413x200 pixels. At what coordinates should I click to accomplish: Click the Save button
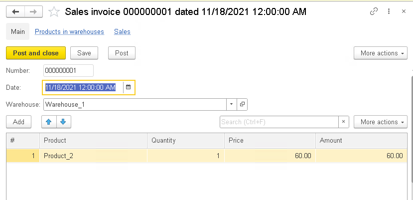click(84, 53)
